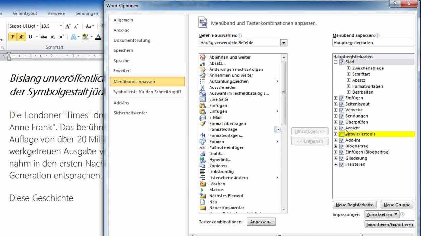Open 'Befehle auswählen' dropdown
The width and height of the screenshot is (421, 236).
tap(284, 43)
